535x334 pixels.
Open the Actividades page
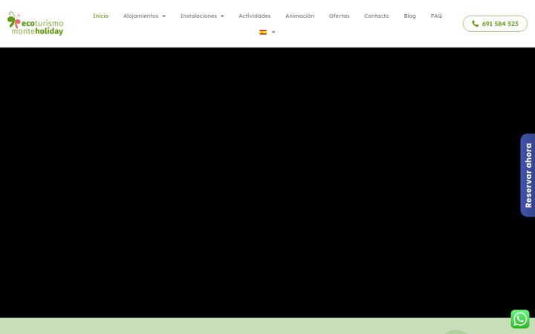click(255, 16)
